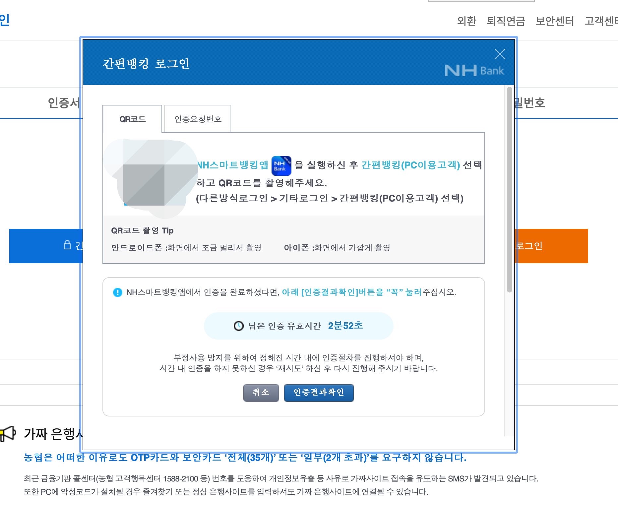
Task: Select the QR코드 tab
Action: (132, 119)
